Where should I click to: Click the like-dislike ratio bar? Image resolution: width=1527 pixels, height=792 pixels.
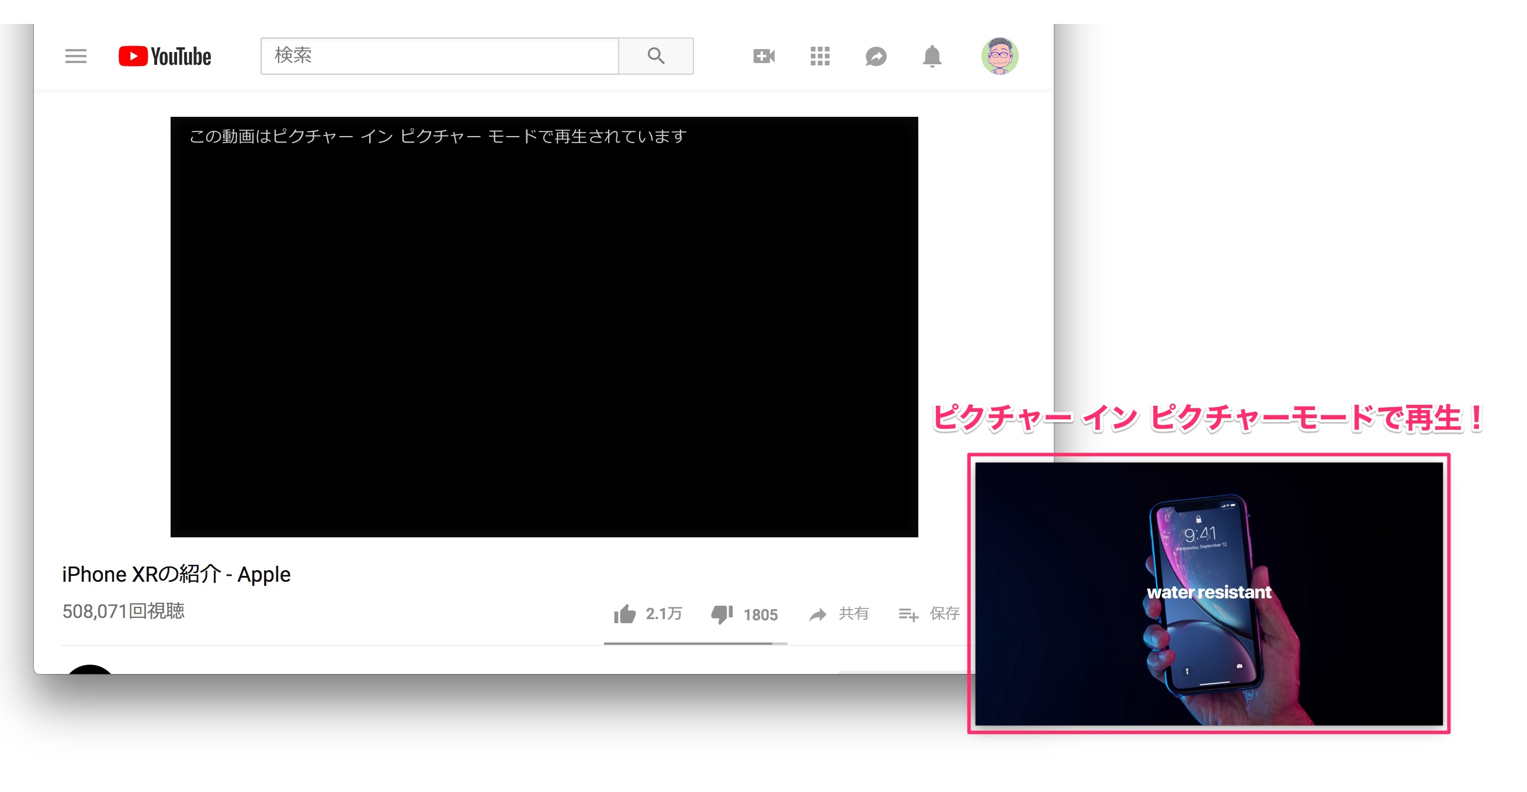695,643
